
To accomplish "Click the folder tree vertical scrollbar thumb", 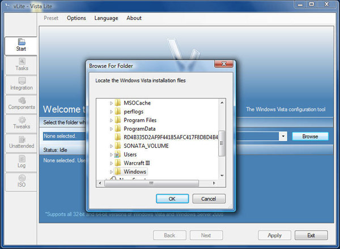I will (x=222, y=143).
